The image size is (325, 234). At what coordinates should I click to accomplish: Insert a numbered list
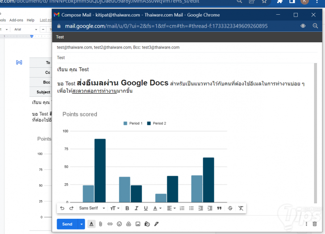pyautogui.click(x=182, y=208)
